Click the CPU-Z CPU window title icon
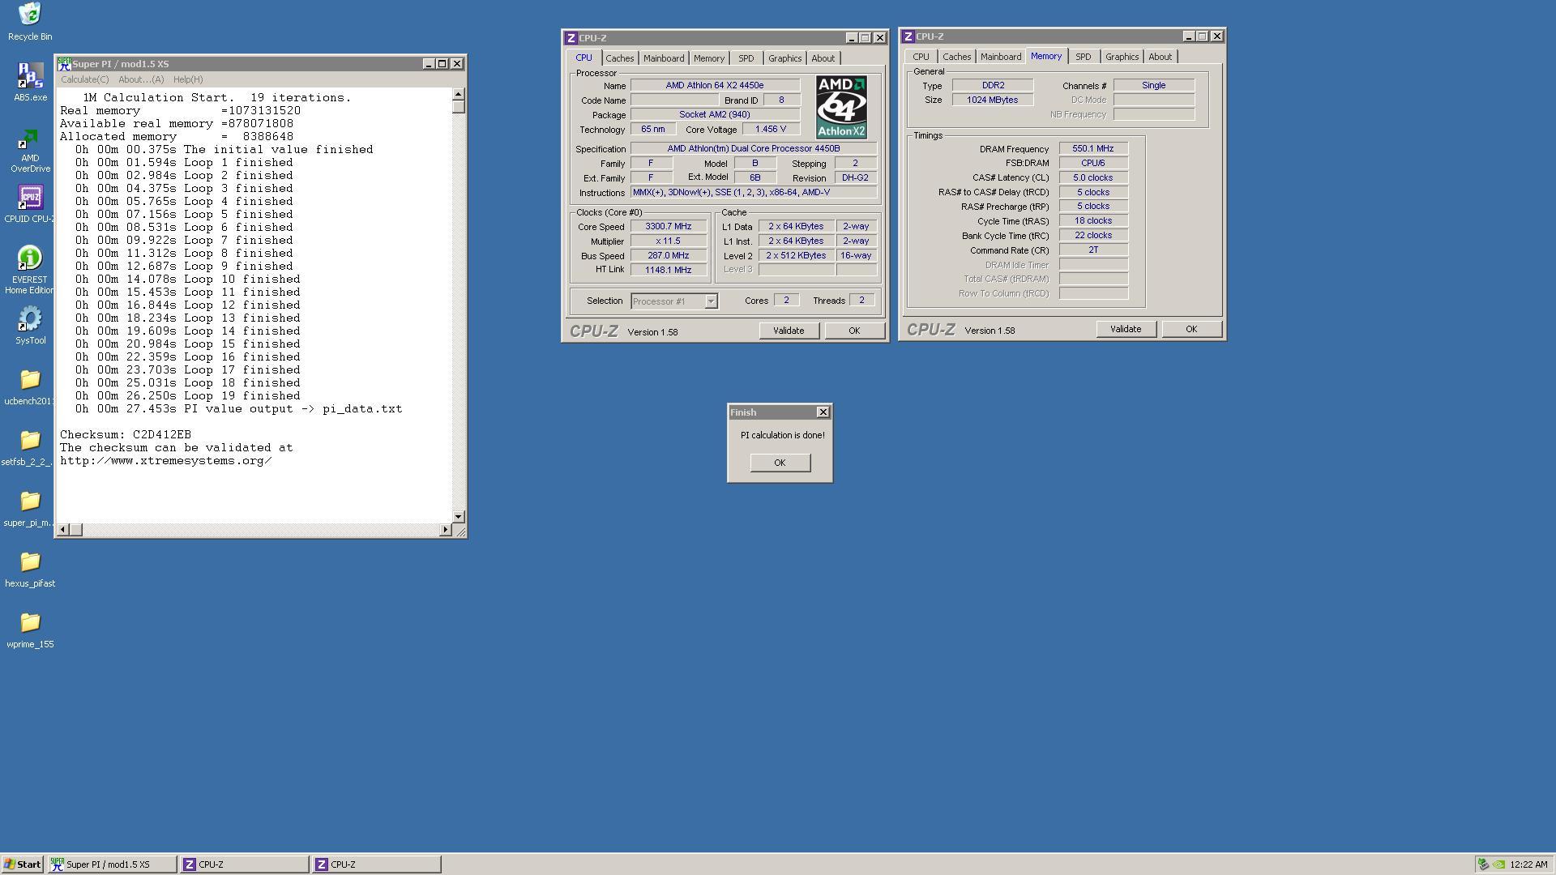The height and width of the screenshot is (875, 1556). coord(571,38)
